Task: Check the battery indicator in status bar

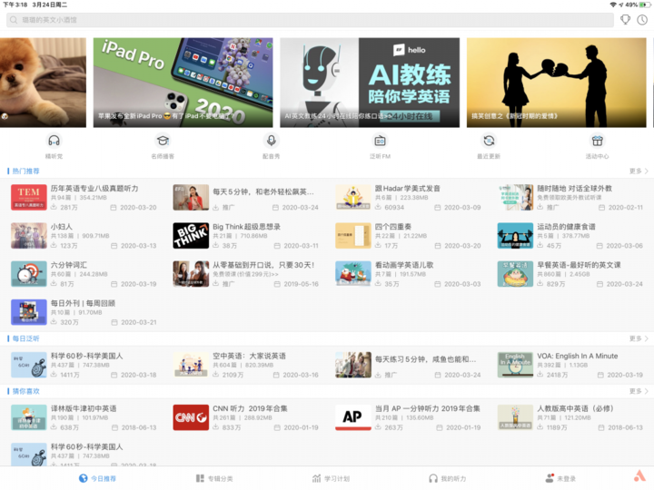Action: (645, 5)
